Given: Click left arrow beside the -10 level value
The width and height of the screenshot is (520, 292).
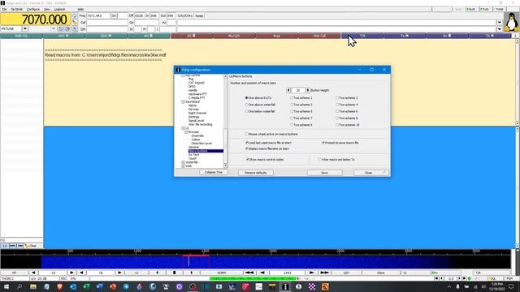Looking at the screenshot, I should 33,273.
